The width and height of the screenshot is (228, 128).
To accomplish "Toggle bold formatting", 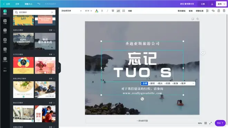I will (x=102, y=11).
